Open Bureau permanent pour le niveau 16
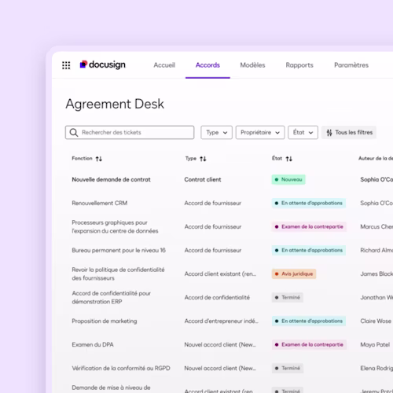Screen dimensions: 393x393 click(x=119, y=250)
